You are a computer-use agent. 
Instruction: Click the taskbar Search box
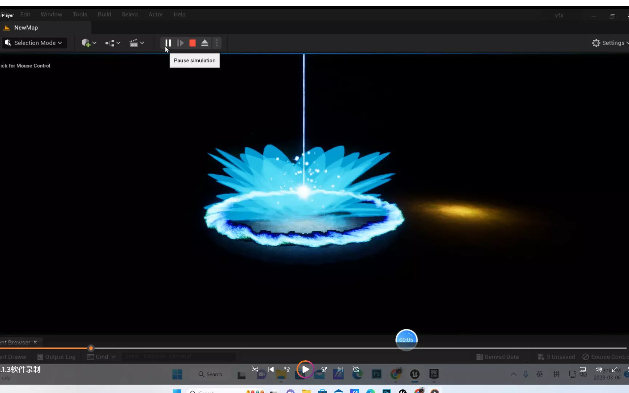(211, 374)
